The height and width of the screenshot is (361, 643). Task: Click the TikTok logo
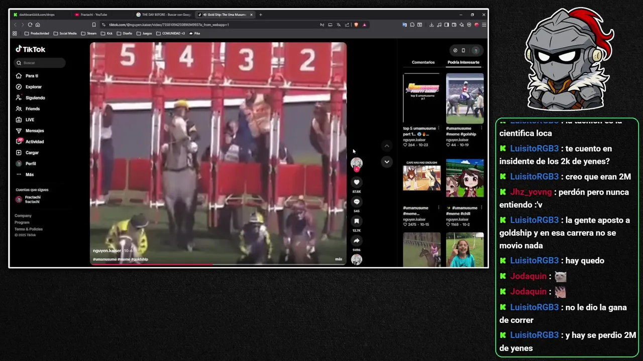[x=30, y=49]
